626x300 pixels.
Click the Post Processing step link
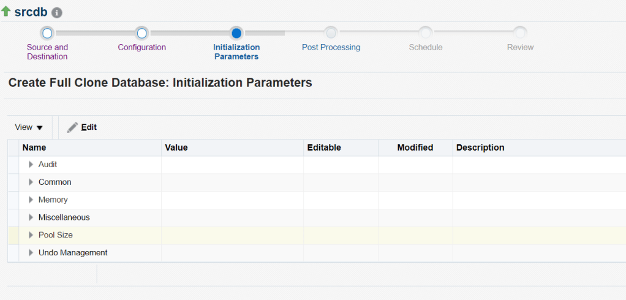331,47
